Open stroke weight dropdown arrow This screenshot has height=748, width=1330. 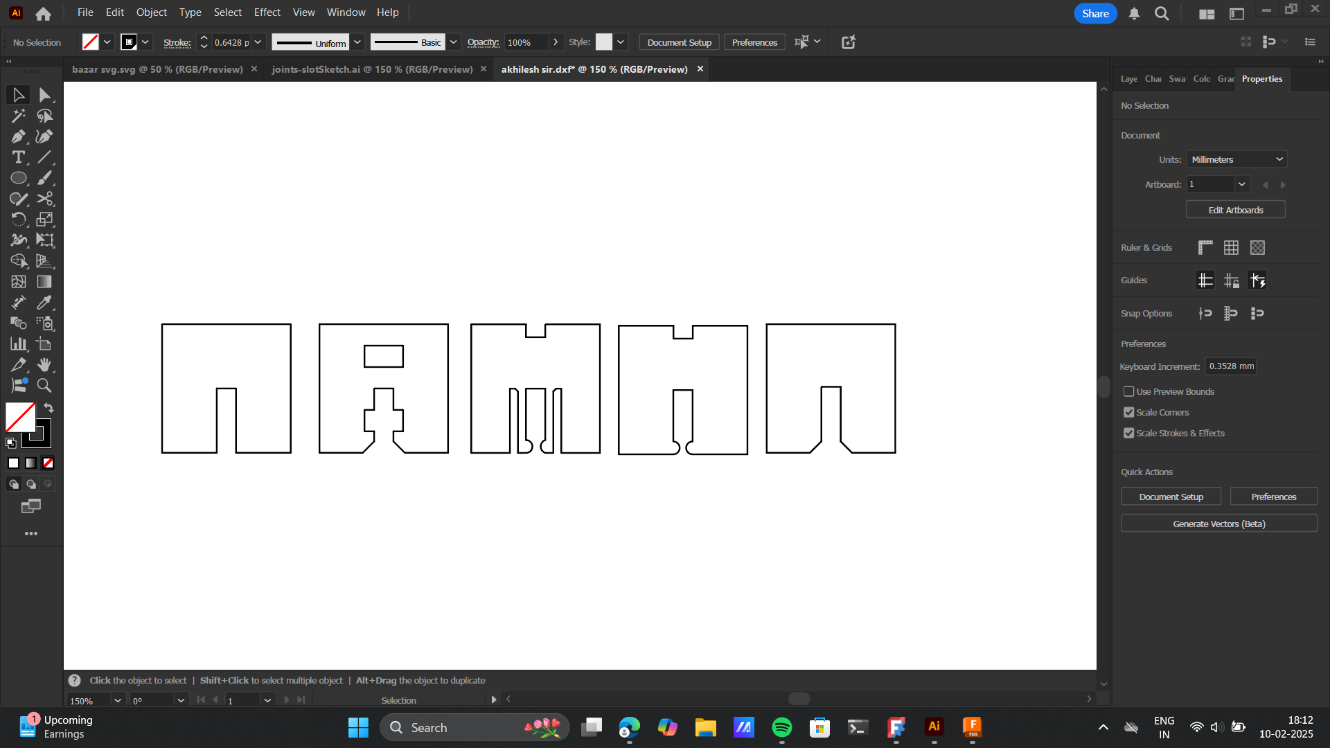tap(258, 42)
